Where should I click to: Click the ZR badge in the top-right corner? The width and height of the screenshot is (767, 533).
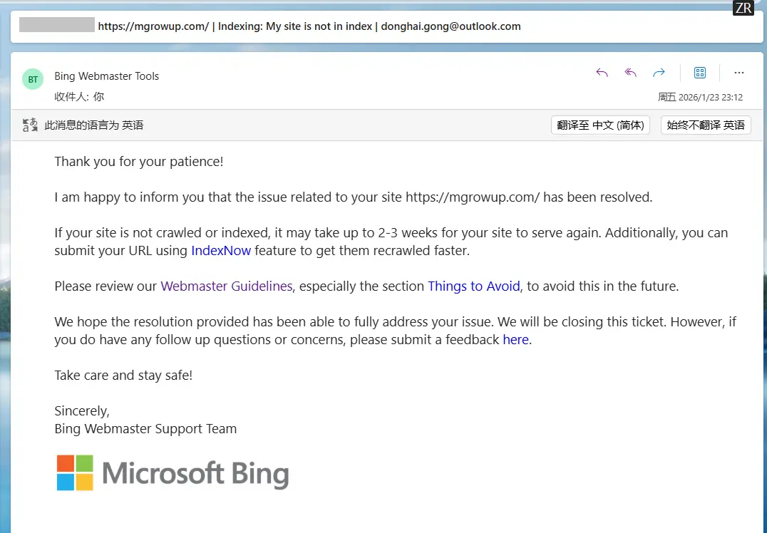pos(743,8)
